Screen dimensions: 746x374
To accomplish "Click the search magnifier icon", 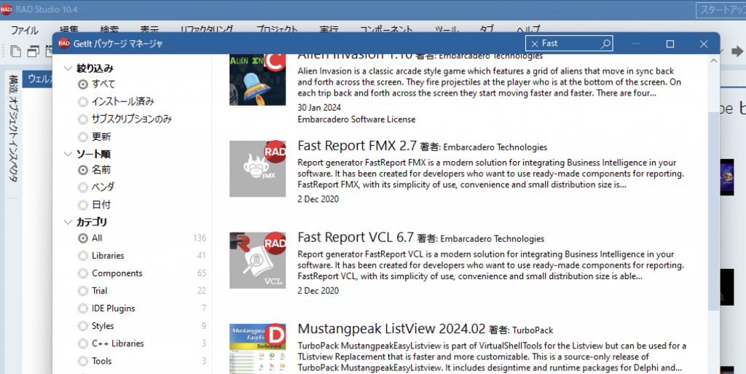I will pos(605,44).
